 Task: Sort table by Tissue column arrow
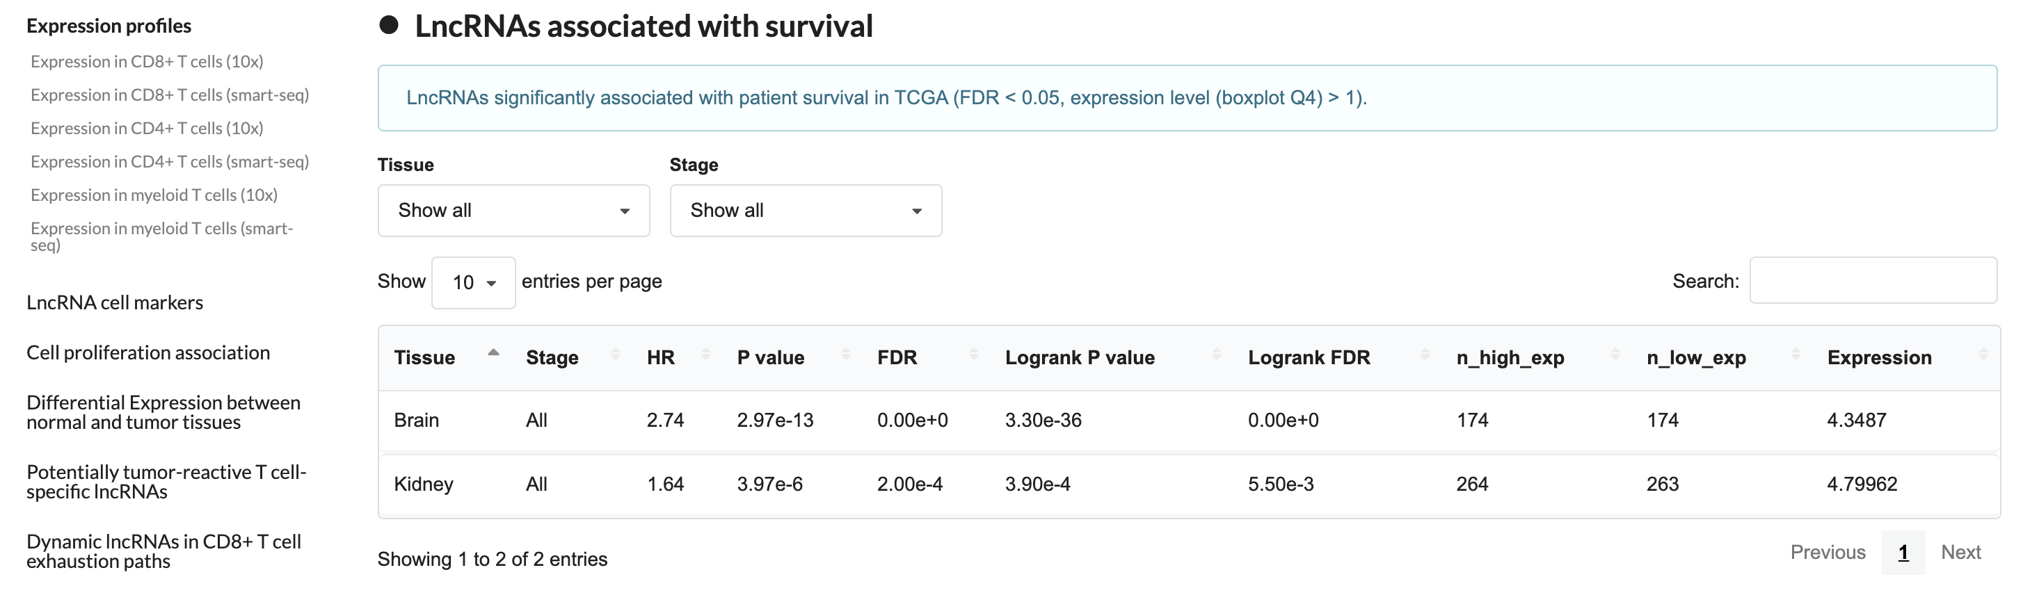coord(493,354)
